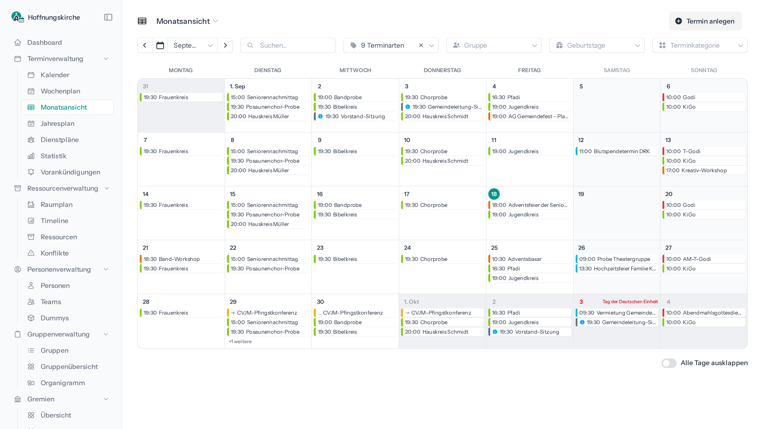This screenshot has width=763, height=429.
Task: Collapse the Gruppenverwaltung section
Action: click(x=106, y=334)
